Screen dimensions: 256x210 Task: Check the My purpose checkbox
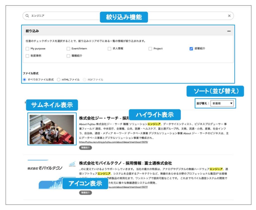[x=27, y=49]
